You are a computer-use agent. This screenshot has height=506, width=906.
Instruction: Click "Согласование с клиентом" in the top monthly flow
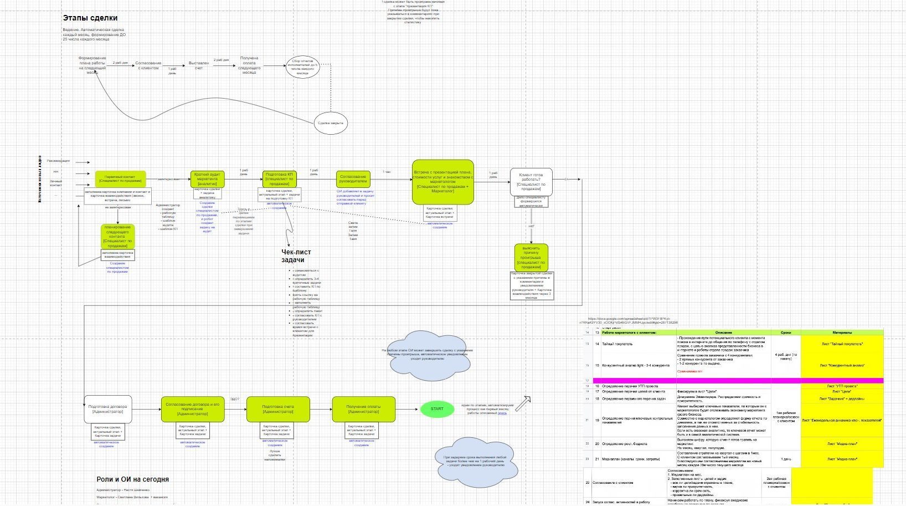point(148,65)
